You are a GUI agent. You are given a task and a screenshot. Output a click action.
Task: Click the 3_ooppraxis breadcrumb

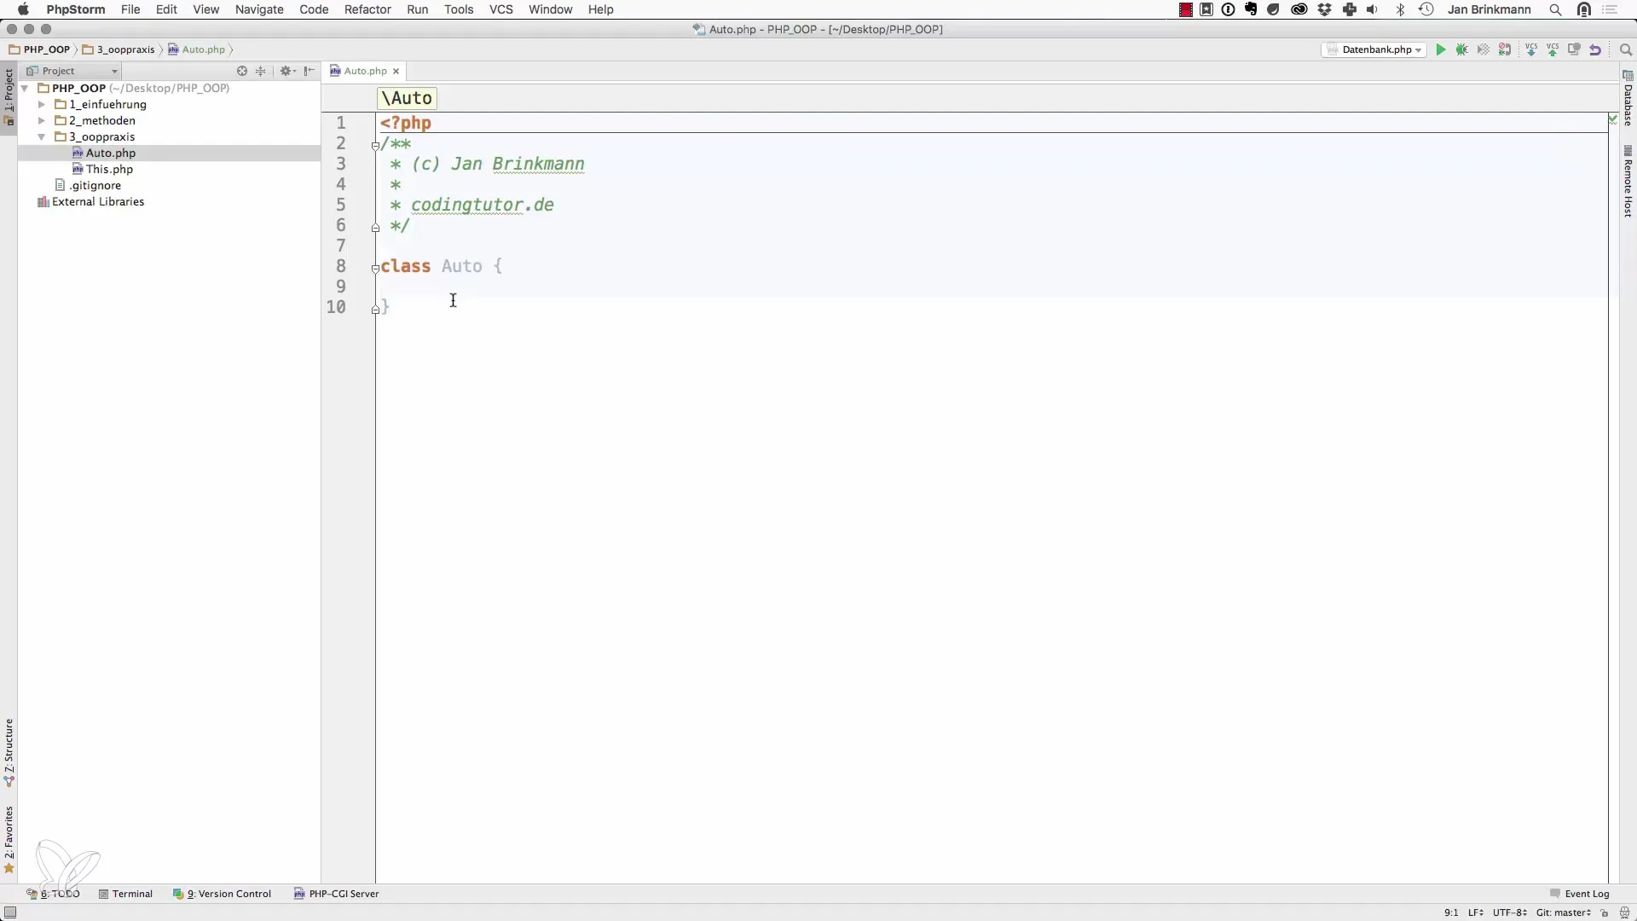119,49
